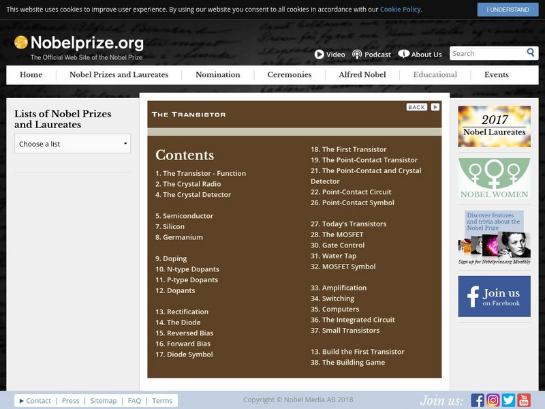Expand the 'Choose a list' dropdown
Screen dimensions: 545x409
[72, 144]
